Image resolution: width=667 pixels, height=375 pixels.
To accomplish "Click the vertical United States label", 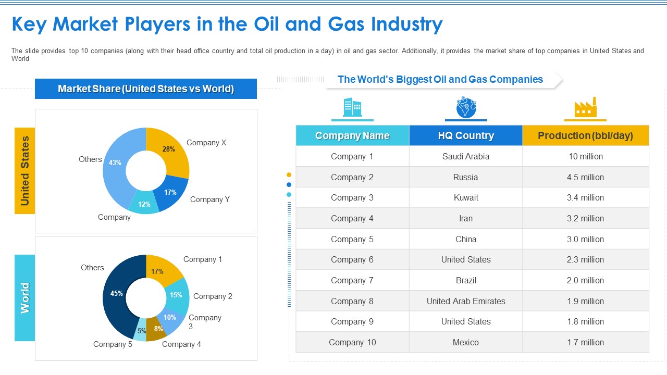I will [24, 171].
